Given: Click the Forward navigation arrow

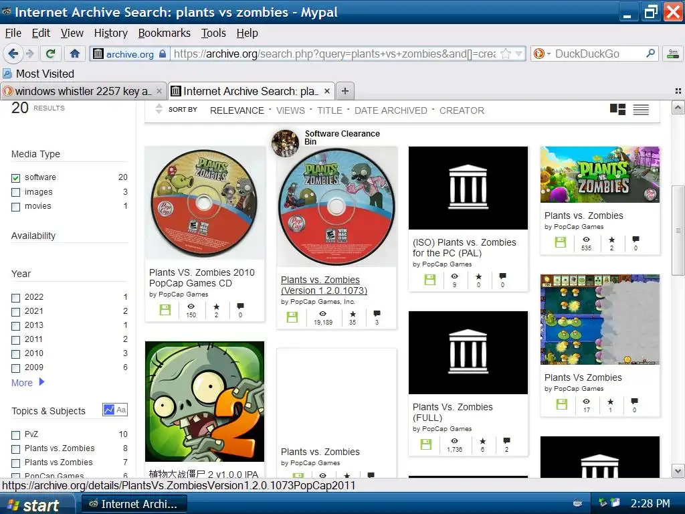Looking at the screenshot, I should pos(29,54).
